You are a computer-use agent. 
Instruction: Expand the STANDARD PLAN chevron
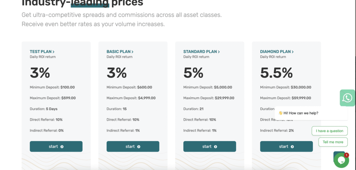pos(219,52)
